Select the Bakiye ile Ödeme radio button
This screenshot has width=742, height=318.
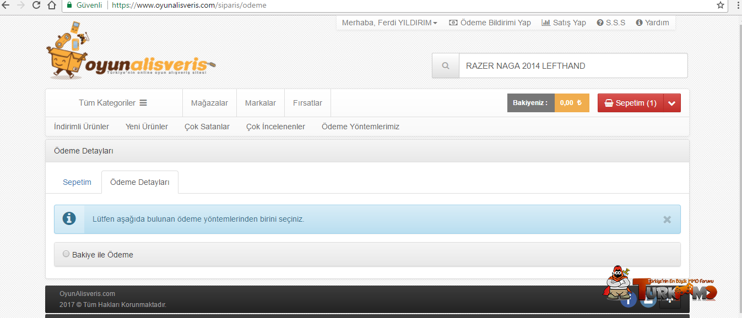[66, 254]
